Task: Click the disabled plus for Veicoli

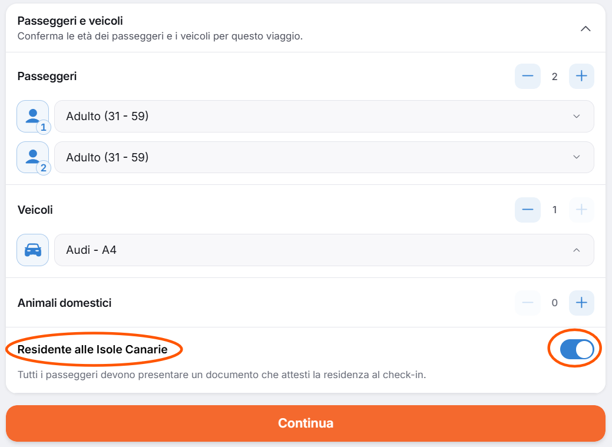Action: pyautogui.click(x=581, y=210)
